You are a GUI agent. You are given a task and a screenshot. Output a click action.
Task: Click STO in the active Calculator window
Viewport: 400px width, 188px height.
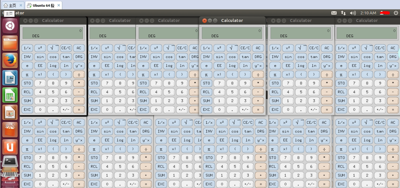[206, 83]
